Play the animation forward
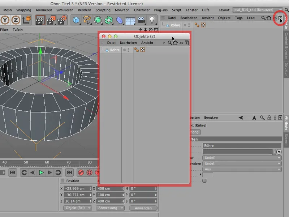289x217 pixels. 41,173
